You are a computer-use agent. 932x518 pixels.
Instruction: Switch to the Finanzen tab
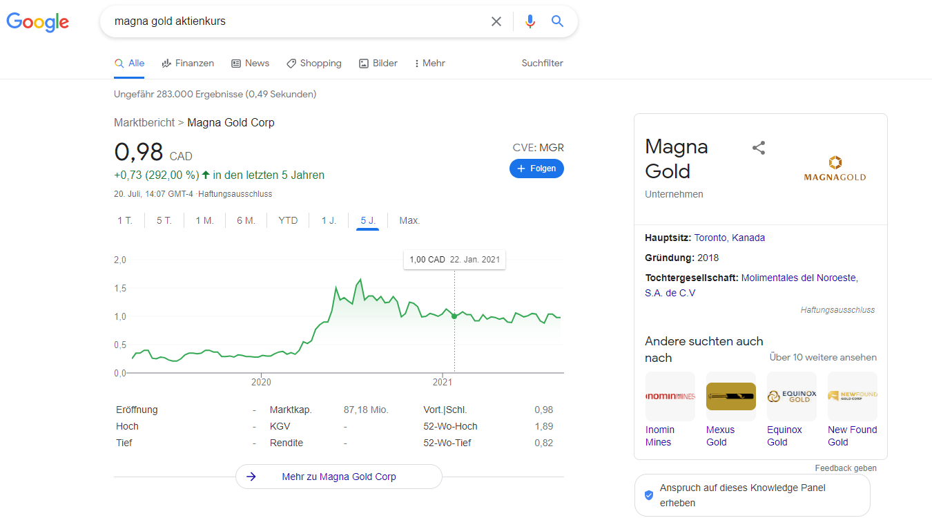188,64
